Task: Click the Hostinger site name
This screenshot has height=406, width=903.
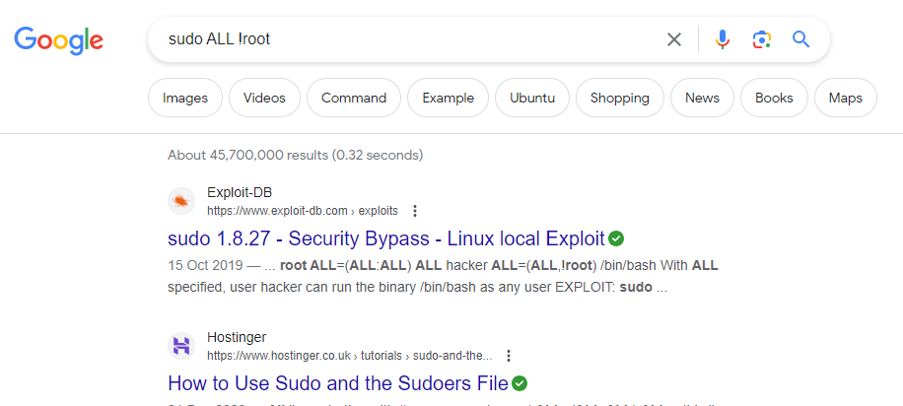Action: click(237, 337)
